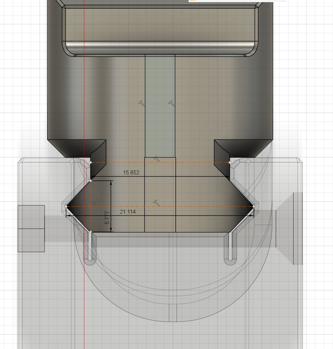Select the sketch point at the left end of the top dashed line

[x=90, y=162]
